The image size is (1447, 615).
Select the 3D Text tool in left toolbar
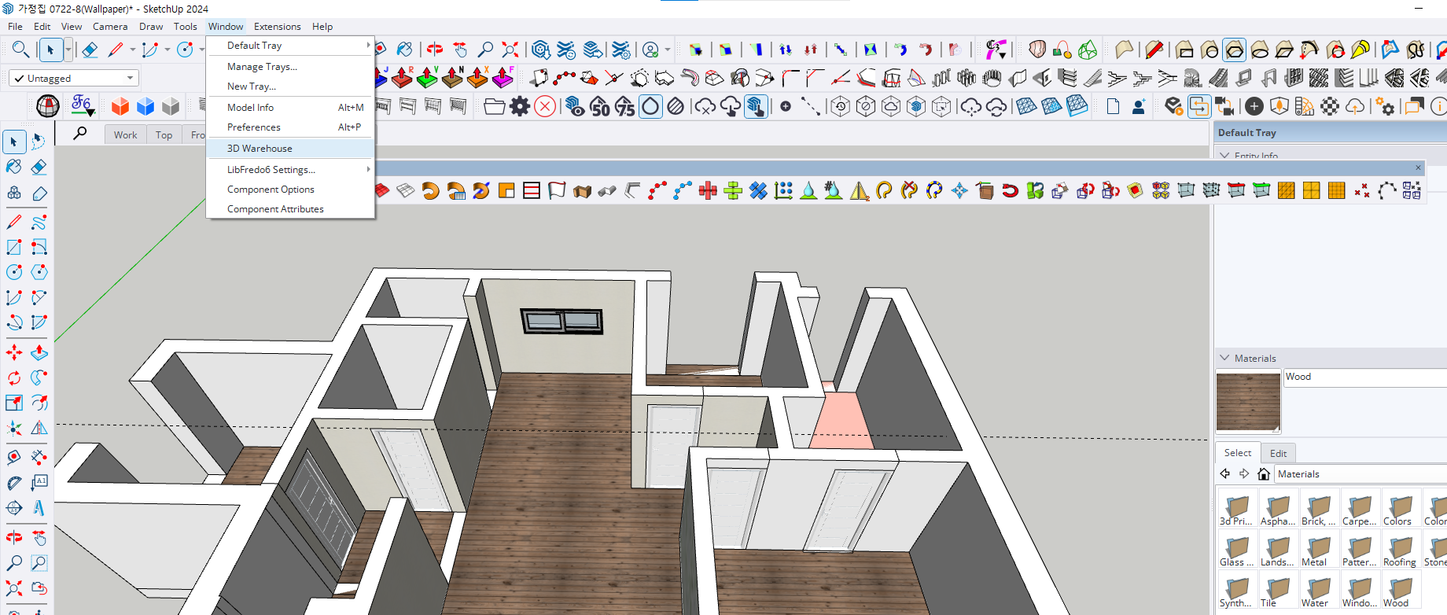[39, 507]
